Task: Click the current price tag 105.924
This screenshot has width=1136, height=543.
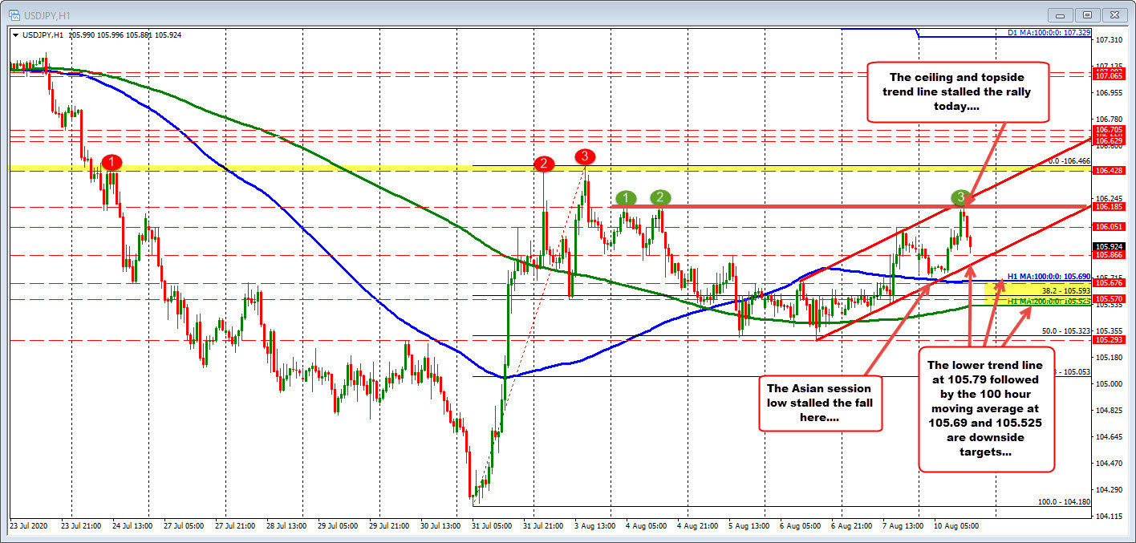Action: coord(1109,246)
